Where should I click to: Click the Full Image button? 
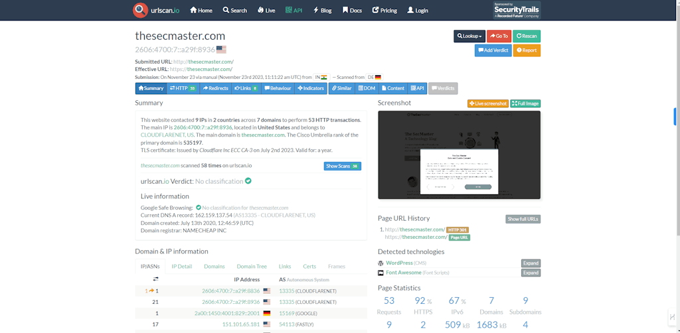pos(525,103)
